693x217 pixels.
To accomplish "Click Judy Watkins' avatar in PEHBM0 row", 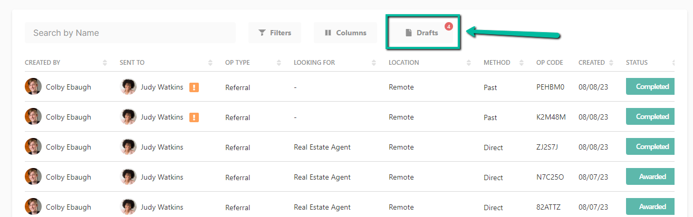I will point(128,87).
